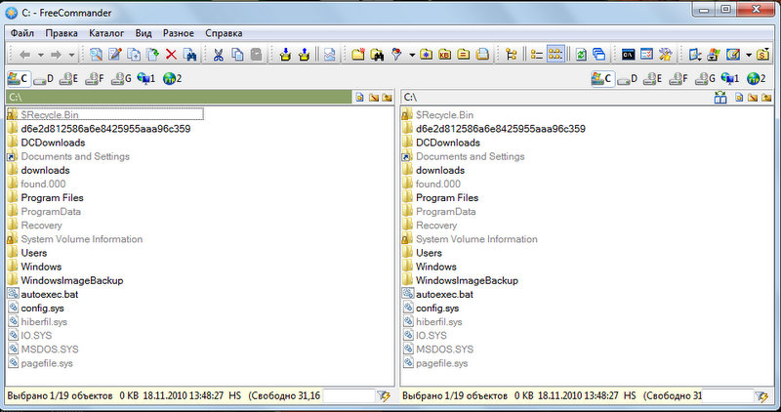
Task: Click the blue checklist window icon
Action: coord(646,55)
